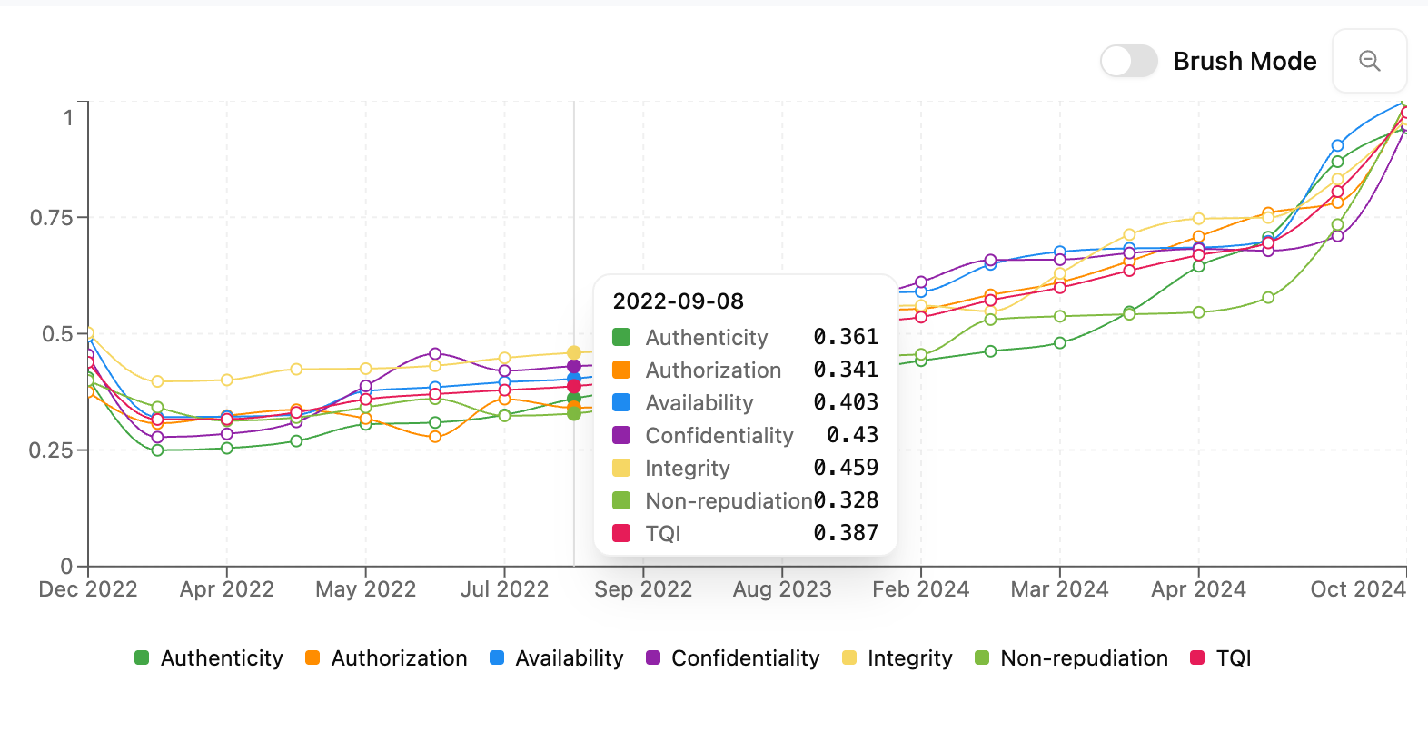The image size is (1428, 741).
Task: Click the Non-repudiation legend green swatch
Action: [982, 658]
